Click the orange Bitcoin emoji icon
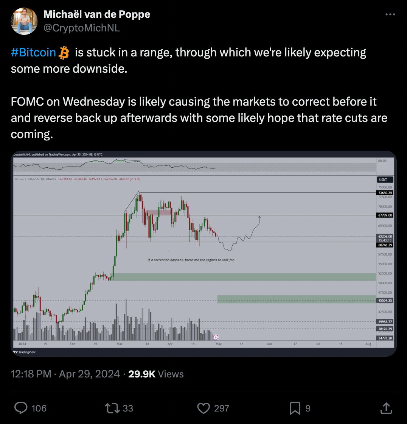 coord(64,53)
